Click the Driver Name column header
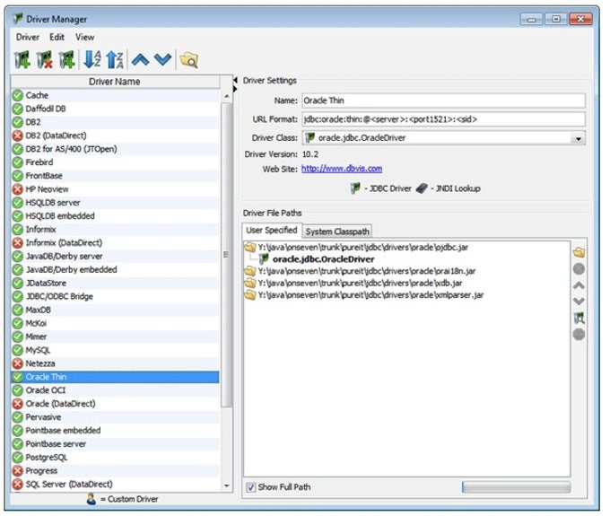Screen dimensions: 610x516 tap(115, 82)
